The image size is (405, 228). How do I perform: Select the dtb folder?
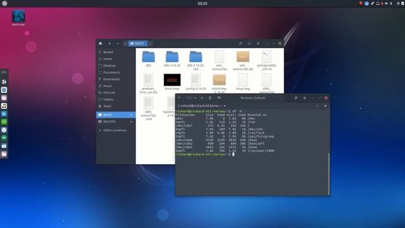click(x=149, y=59)
